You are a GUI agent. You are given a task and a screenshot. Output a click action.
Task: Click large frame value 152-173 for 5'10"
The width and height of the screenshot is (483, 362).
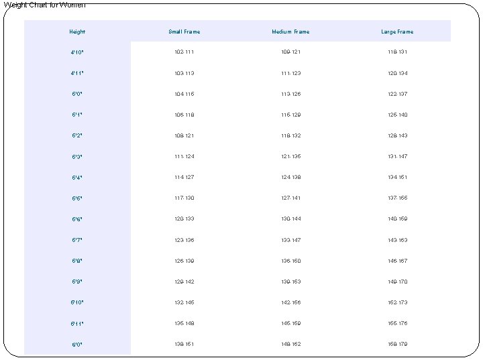tap(397, 302)
